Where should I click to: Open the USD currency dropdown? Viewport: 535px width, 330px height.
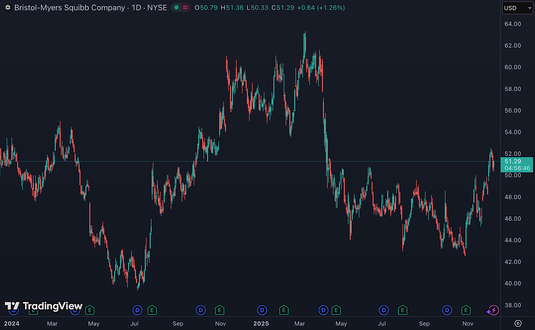click(518, 8)
